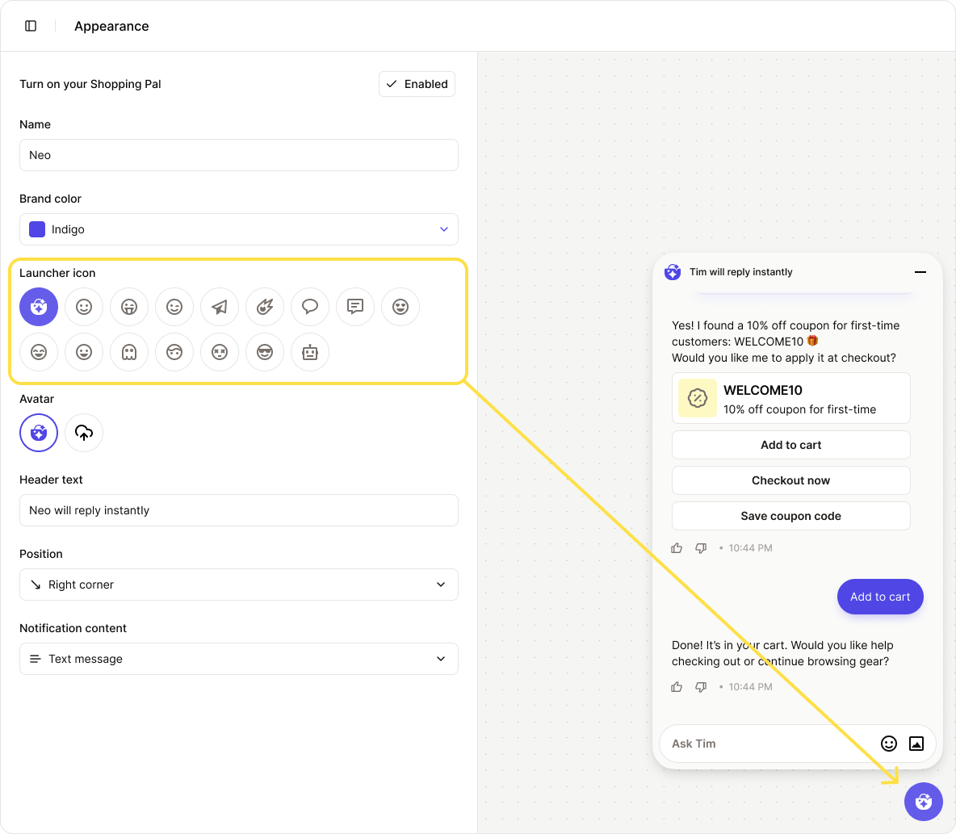Choose the dizzy cross-eyed face launcher icon
956x834 pixels.
point(220,352)
